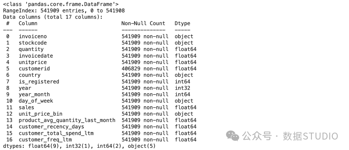Screen dimensions: 349x150
Task: Click the 数据STUDIO watermark text
Action: 310,136
